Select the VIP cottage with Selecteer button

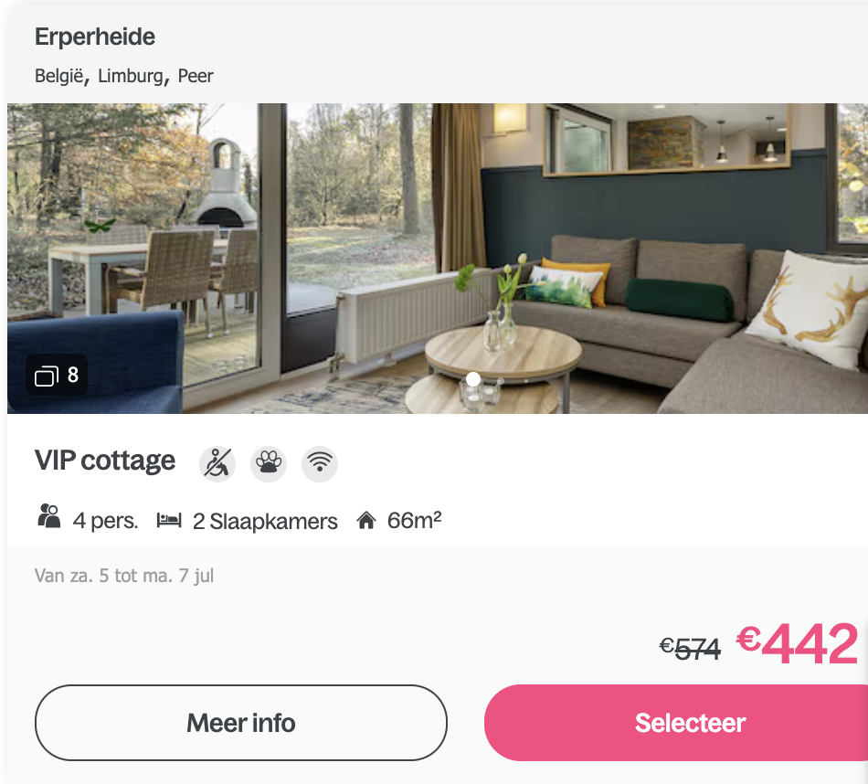676,723
